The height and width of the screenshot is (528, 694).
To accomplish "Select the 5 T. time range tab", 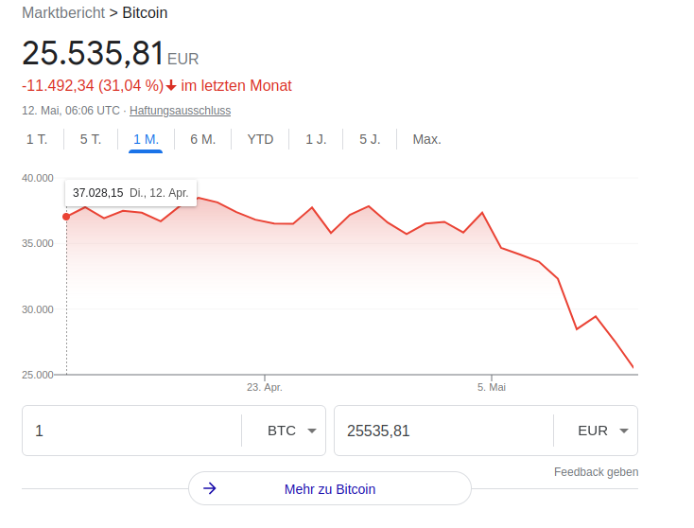I will [x=91, y=139].
